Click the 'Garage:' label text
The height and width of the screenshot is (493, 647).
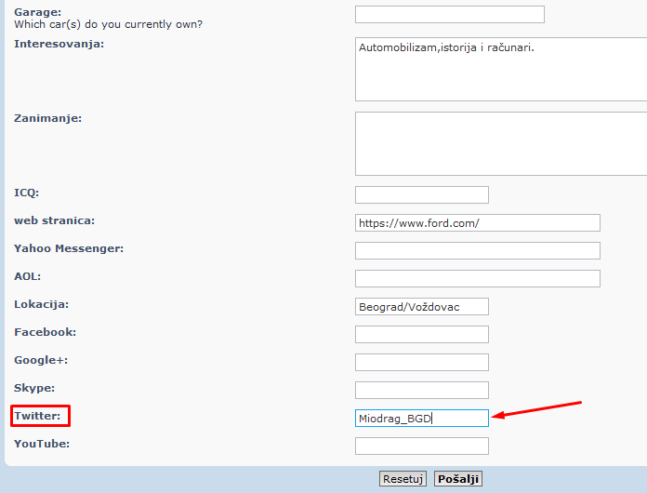point(37,12)
